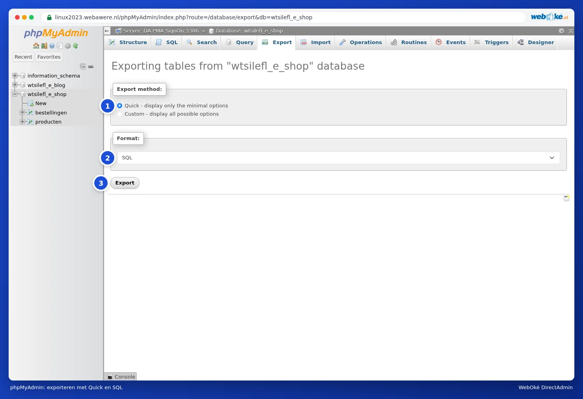Open the Import tab
This screenshot has width=583, height=399.
coord(315,42)
